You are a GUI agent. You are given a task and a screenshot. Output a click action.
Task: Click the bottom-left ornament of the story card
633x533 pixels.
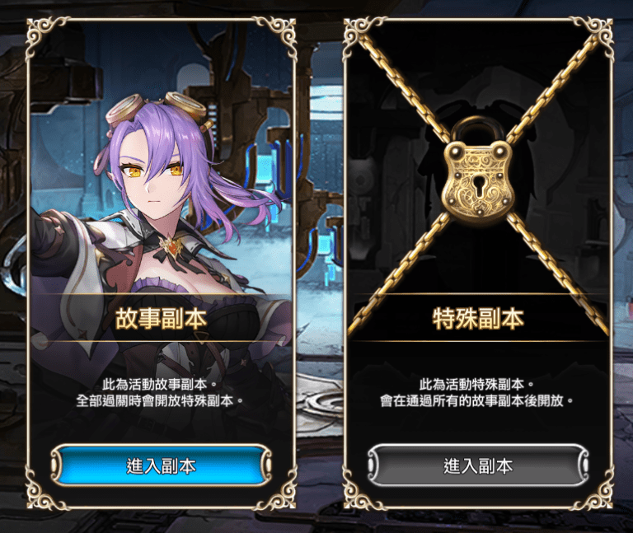pyautogui.click(x=45, y=490)
